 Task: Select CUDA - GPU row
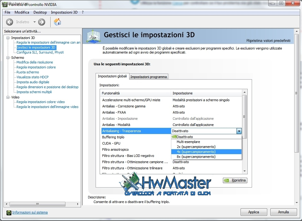[x=136, y=143]
